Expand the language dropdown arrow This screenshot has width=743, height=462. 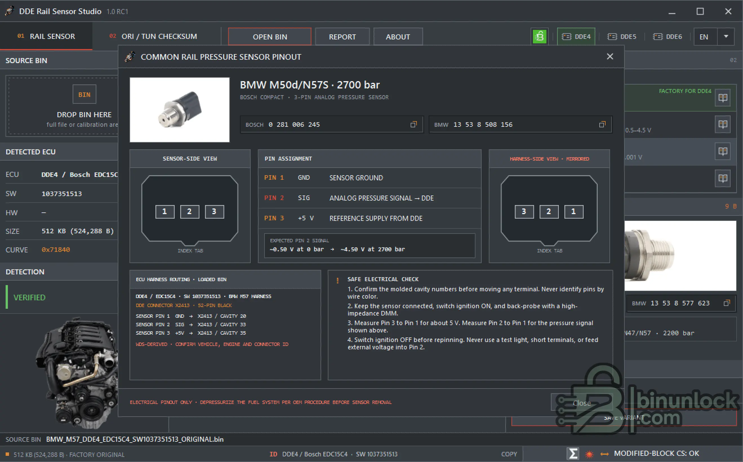tap(726, 37)
